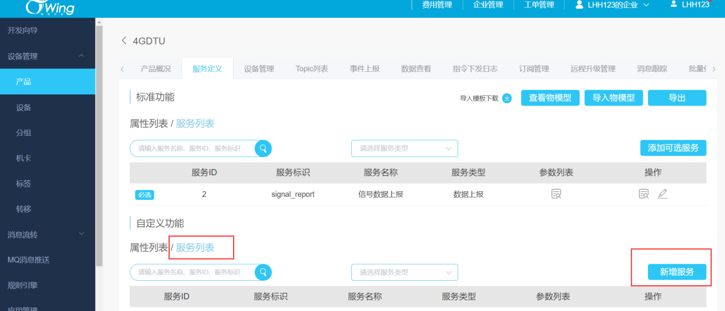
Task: Click the 导出 button
Action: (677, 98)
